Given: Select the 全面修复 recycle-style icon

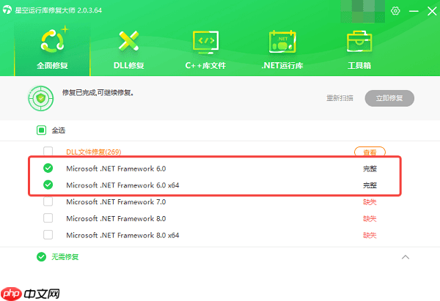Looking at the screenshot, I should pos(54,41).
